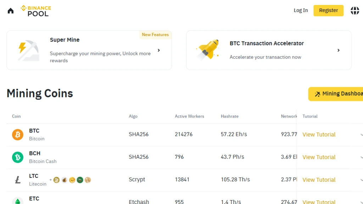Click the BTC Transaction Accelerator title
The image size is (363, 204).
pos(267,43)
